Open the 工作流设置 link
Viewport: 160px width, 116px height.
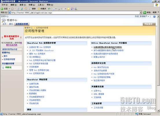click(x=98, y=108)
